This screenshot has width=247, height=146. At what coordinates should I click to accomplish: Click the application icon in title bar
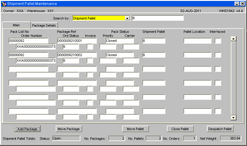pos(4,4)
